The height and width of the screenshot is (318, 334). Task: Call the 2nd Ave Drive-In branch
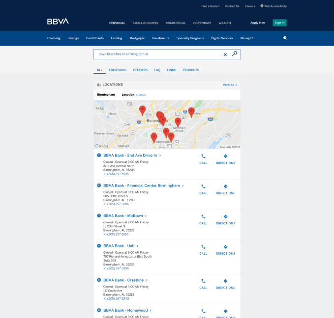click(203, 159)
